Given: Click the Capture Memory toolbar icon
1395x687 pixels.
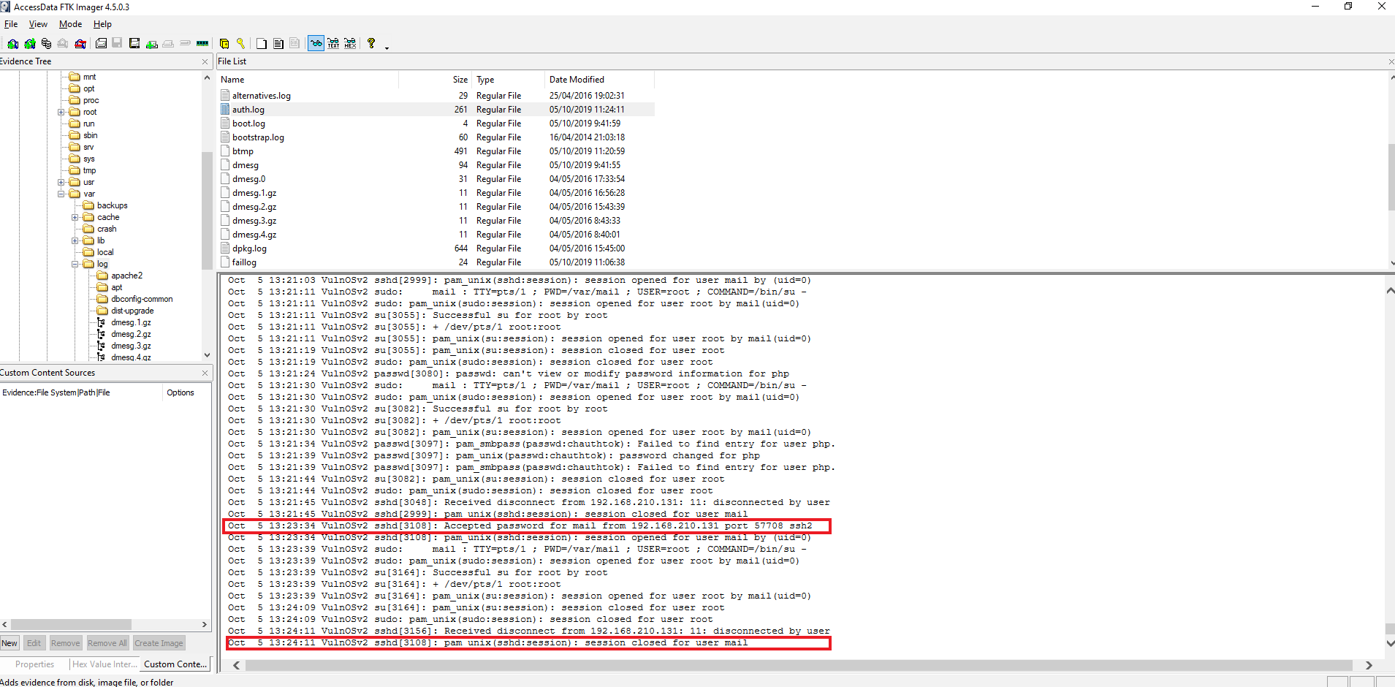Looking at the screenshot, I should [x=202, y=44].
